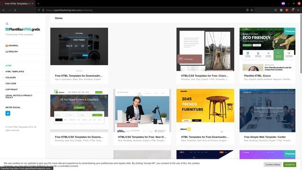Open a new browser tab
This screenshot has width=302, height=170.
click(38, 3)
